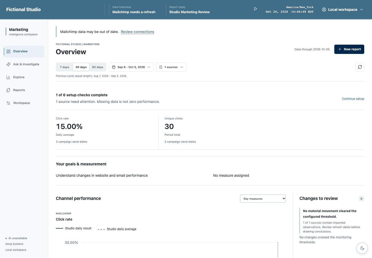The image size is (372, 258).
Task: Click the AI unavailable status indicator
Action: tap(16, 238)
